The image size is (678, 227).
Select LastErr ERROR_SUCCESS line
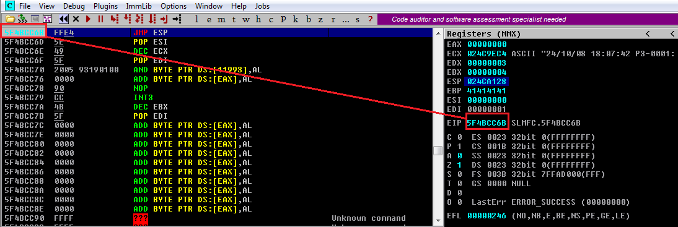[x=551, y=202]
